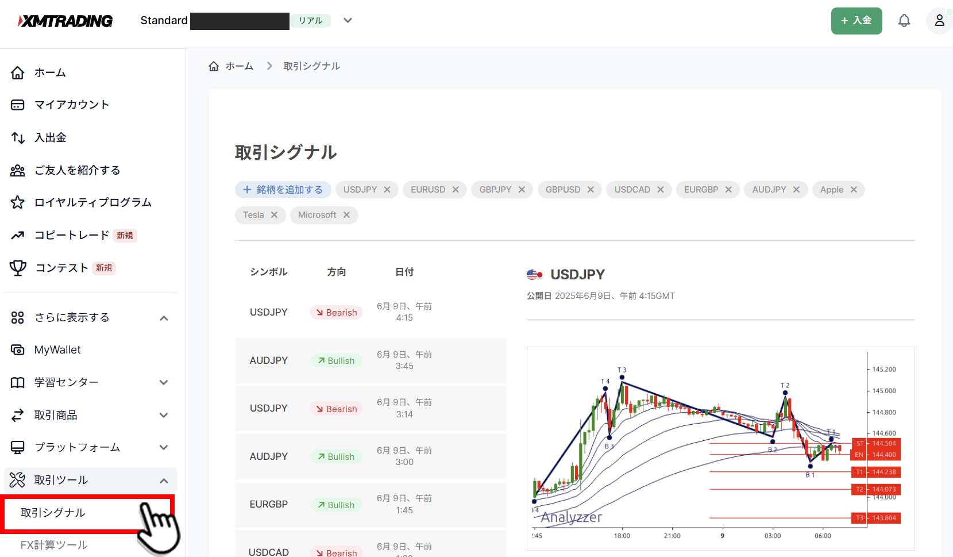Open MyWallet from the sidebar
953x557 pixels.
57,349
